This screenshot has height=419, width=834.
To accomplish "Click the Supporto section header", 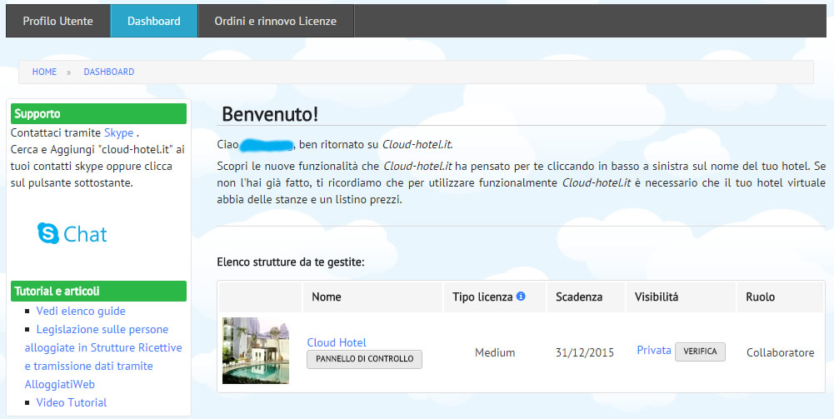I will pyautogui.click(x=98, y=114).
